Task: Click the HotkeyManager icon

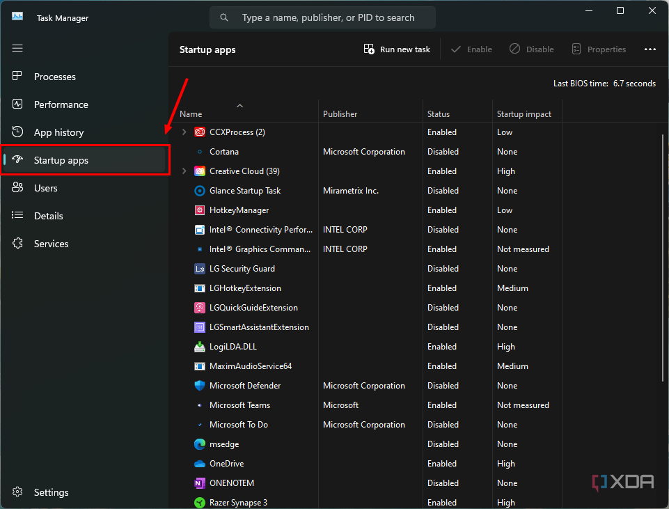Action: coord(200,210)
